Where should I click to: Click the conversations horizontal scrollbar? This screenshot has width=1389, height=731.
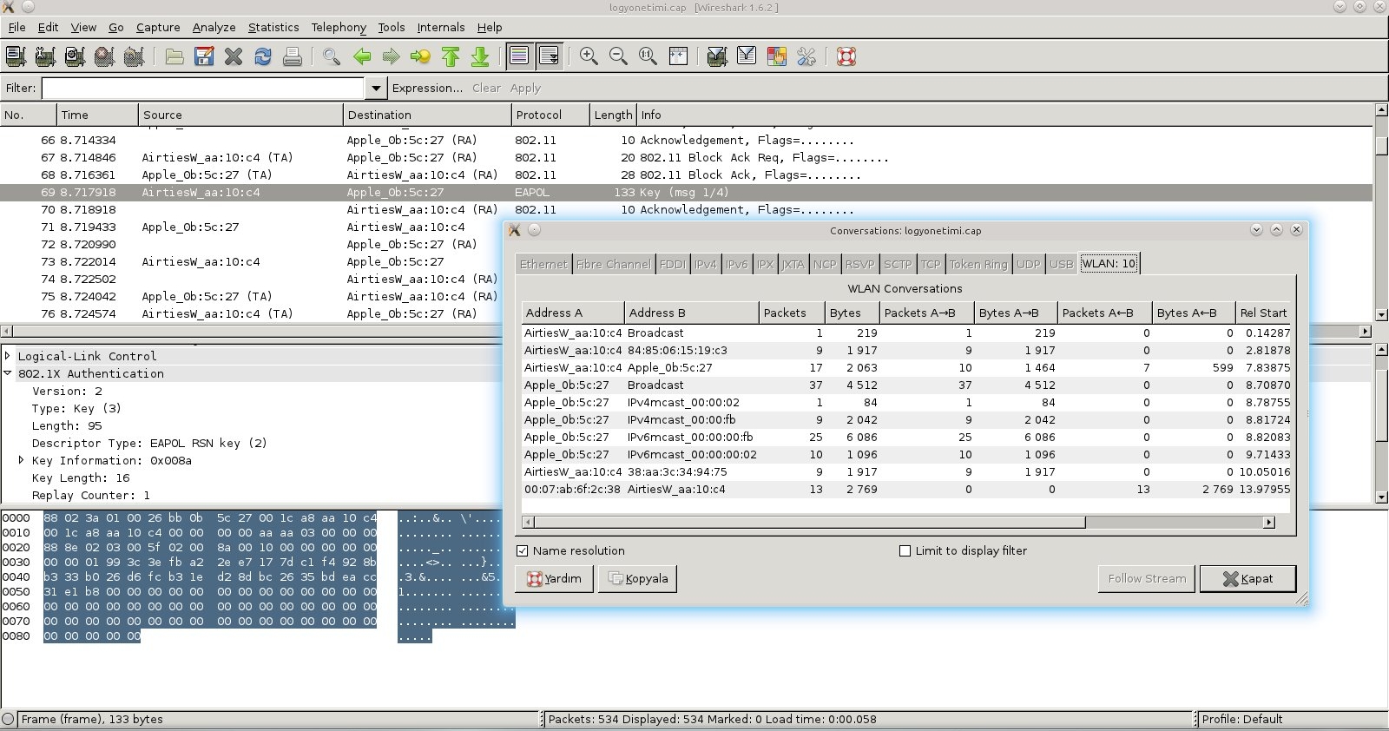tap(809, 522)
